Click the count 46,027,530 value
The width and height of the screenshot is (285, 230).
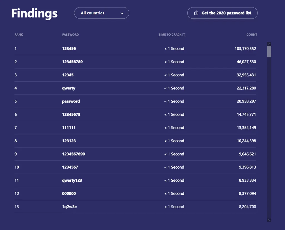[246, 62]
